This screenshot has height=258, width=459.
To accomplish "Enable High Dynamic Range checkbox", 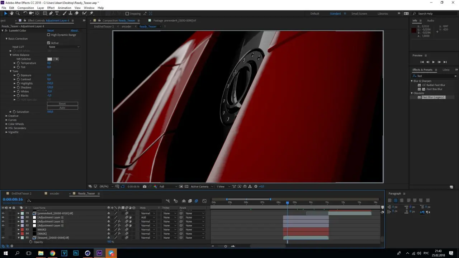I will (49, 35).
